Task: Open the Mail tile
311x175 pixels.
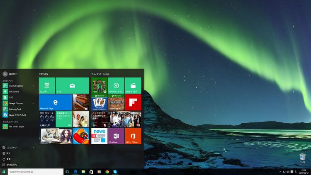Action: tap(72, 85)
